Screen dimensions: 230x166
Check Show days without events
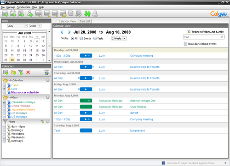coord(185,44)
